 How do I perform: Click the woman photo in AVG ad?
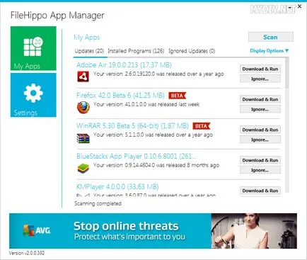click(254, 231)
